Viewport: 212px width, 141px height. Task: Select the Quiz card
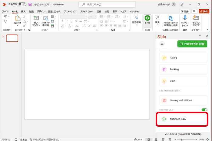[x=183, y=81]
